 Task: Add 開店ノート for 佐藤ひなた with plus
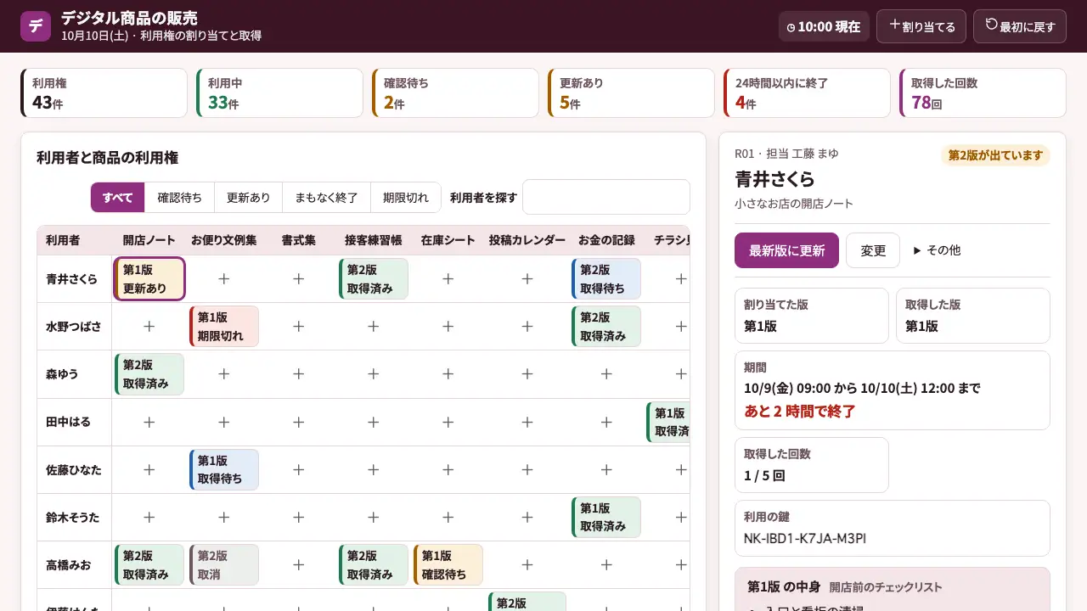149,469
